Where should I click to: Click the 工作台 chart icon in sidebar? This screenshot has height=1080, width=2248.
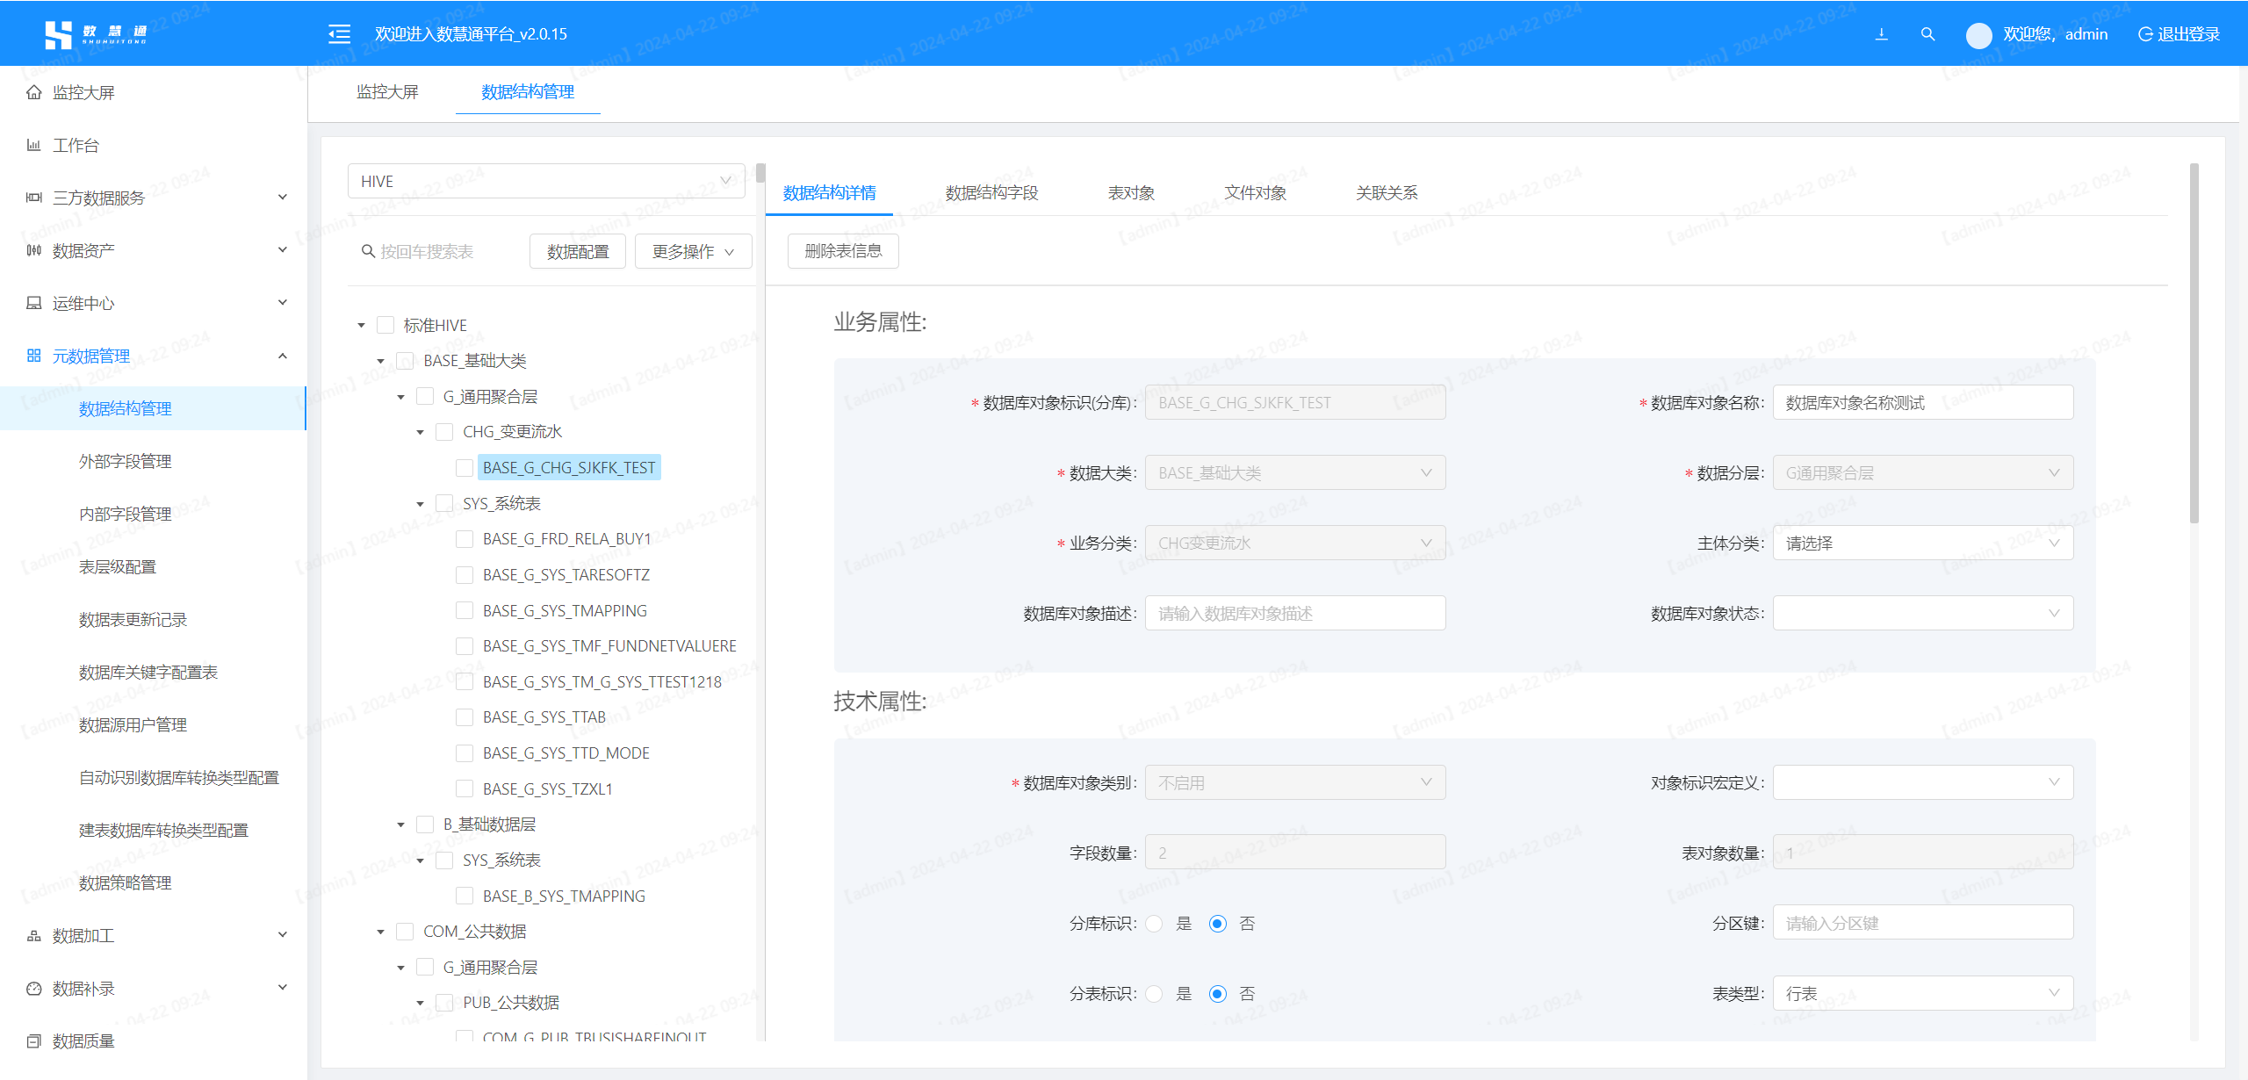[34, 145]
